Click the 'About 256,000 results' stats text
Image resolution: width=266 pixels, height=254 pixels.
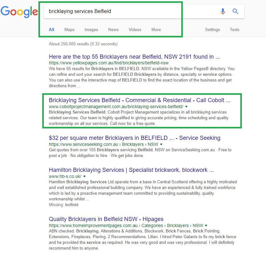[x=83, y=44]
